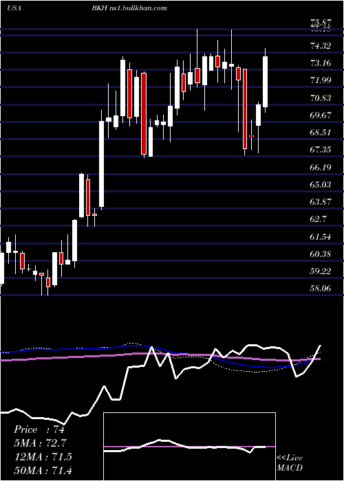
Task: Click the 69.67 price axis label
Action: 321,115
